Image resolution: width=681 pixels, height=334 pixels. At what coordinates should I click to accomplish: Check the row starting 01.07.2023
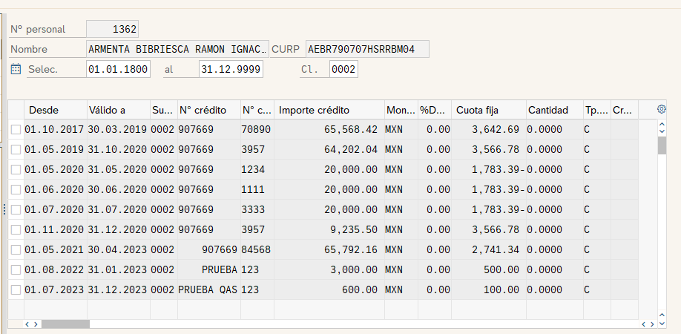(16, 289)
